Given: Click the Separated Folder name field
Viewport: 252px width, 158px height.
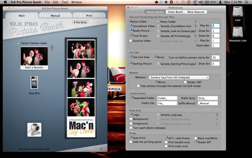Looking at the screenshot, I should 167,98.
